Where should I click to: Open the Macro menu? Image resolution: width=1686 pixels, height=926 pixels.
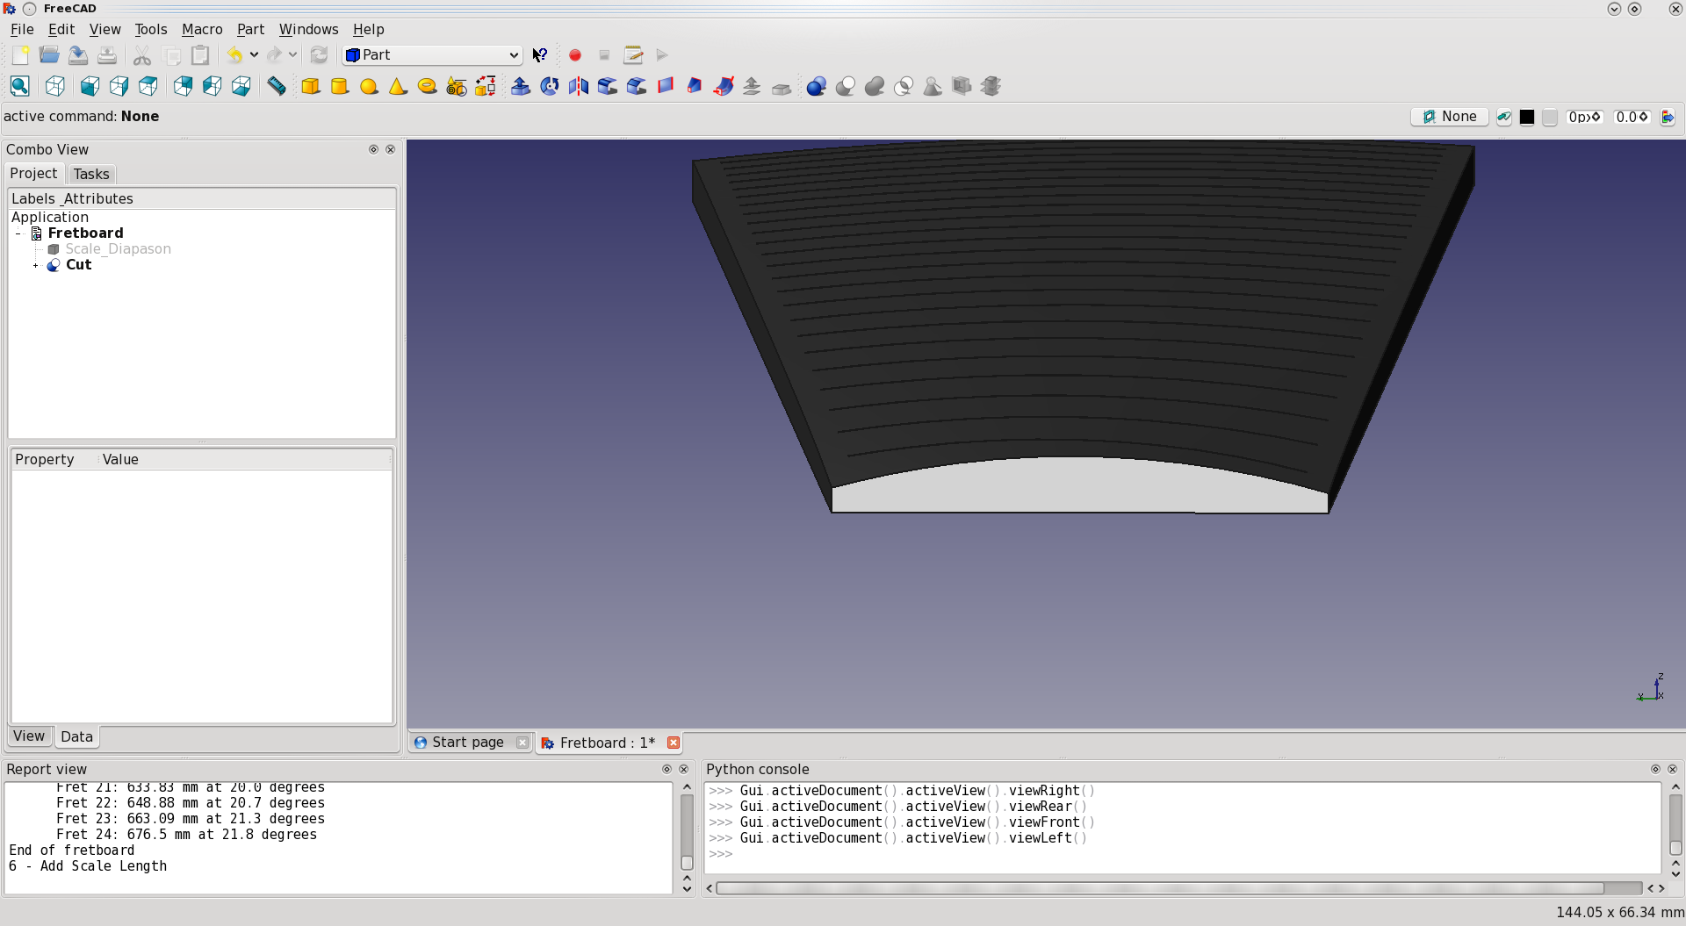click(x=202, y=29)
